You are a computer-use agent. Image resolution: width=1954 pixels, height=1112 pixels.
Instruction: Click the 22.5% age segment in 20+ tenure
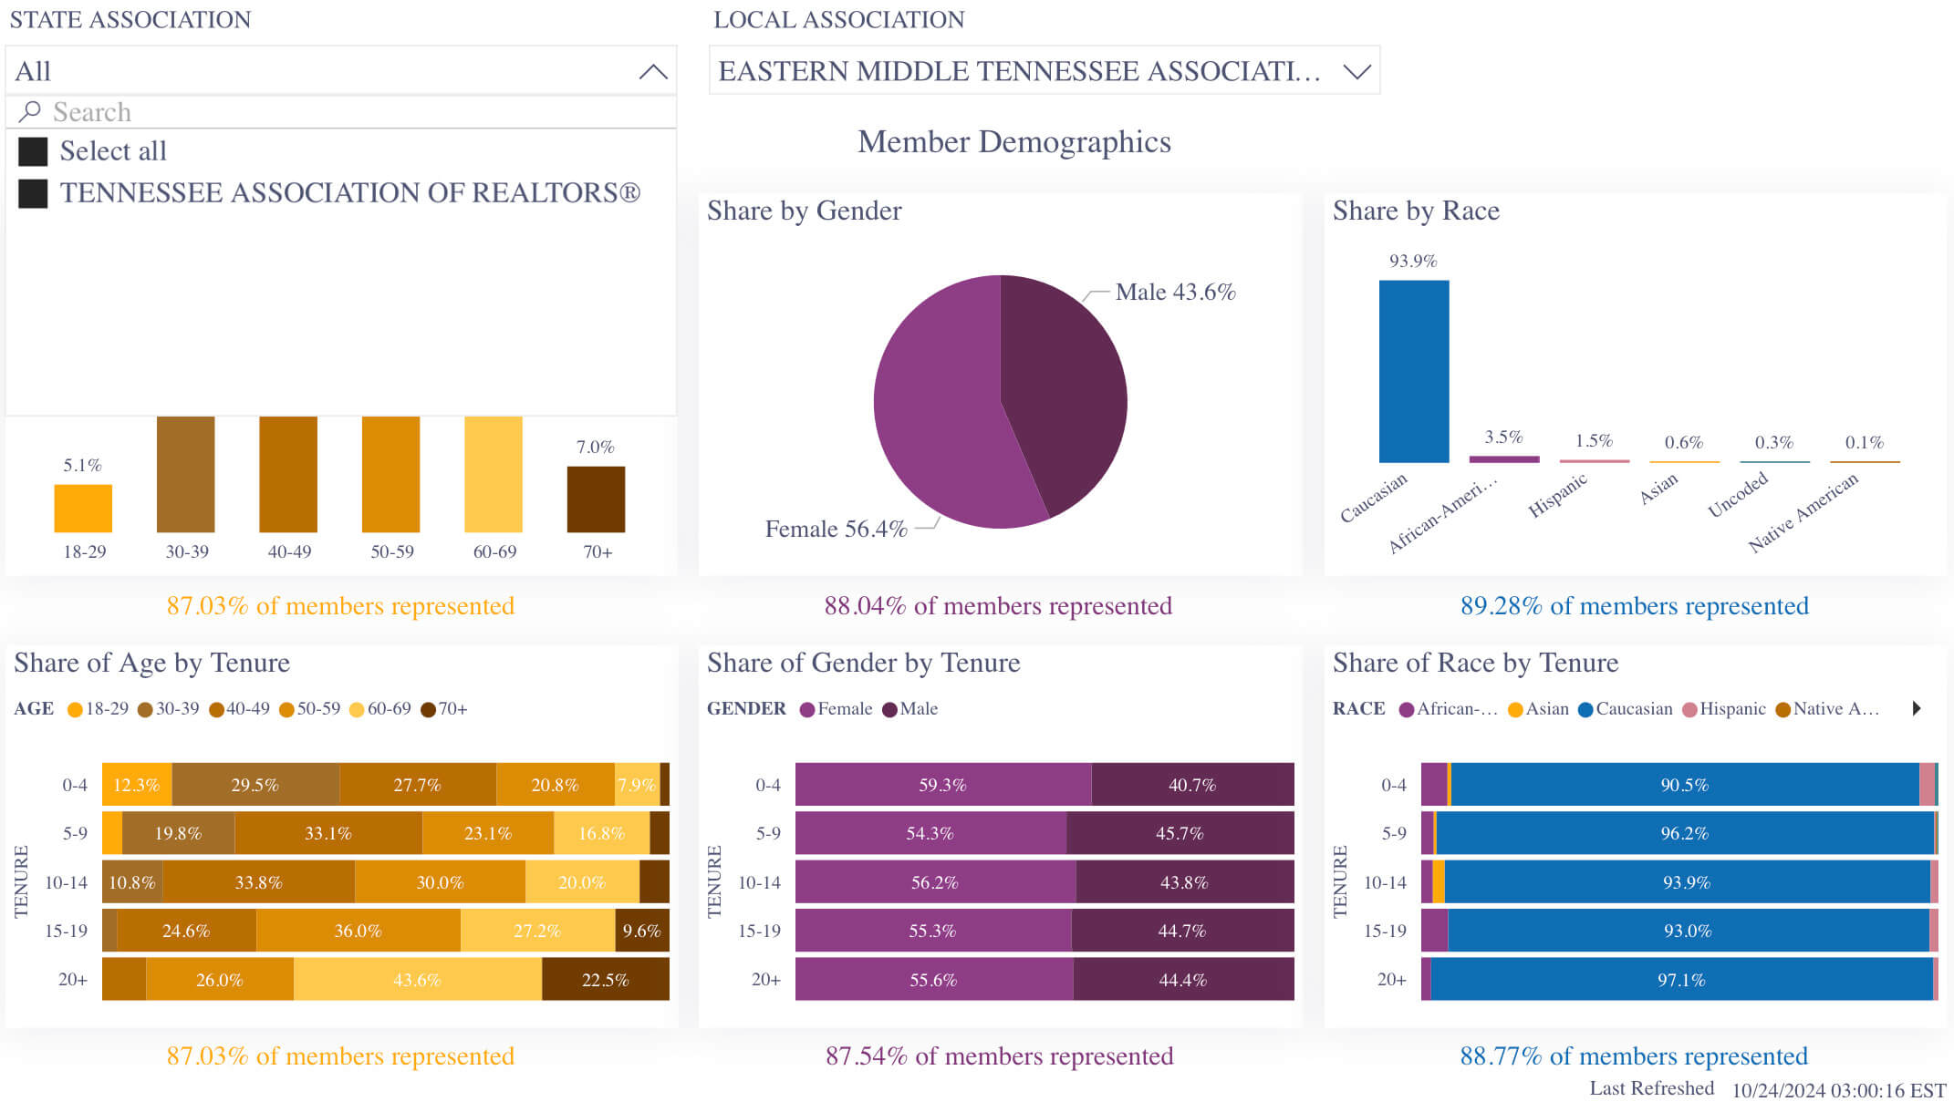tap(606, 980)
